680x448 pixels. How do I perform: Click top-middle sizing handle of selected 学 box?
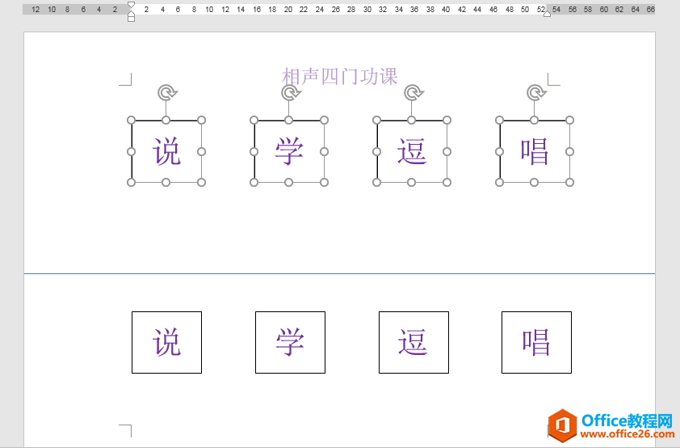pos(289,120)
